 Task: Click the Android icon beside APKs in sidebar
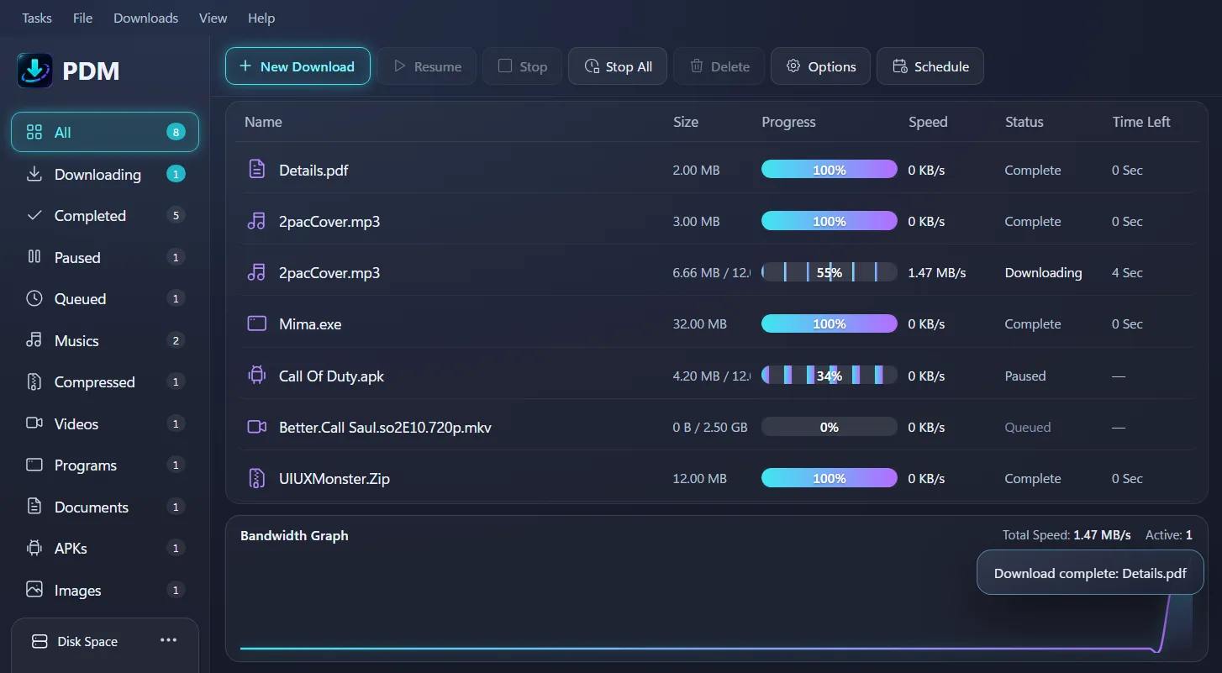click(34, 549)
